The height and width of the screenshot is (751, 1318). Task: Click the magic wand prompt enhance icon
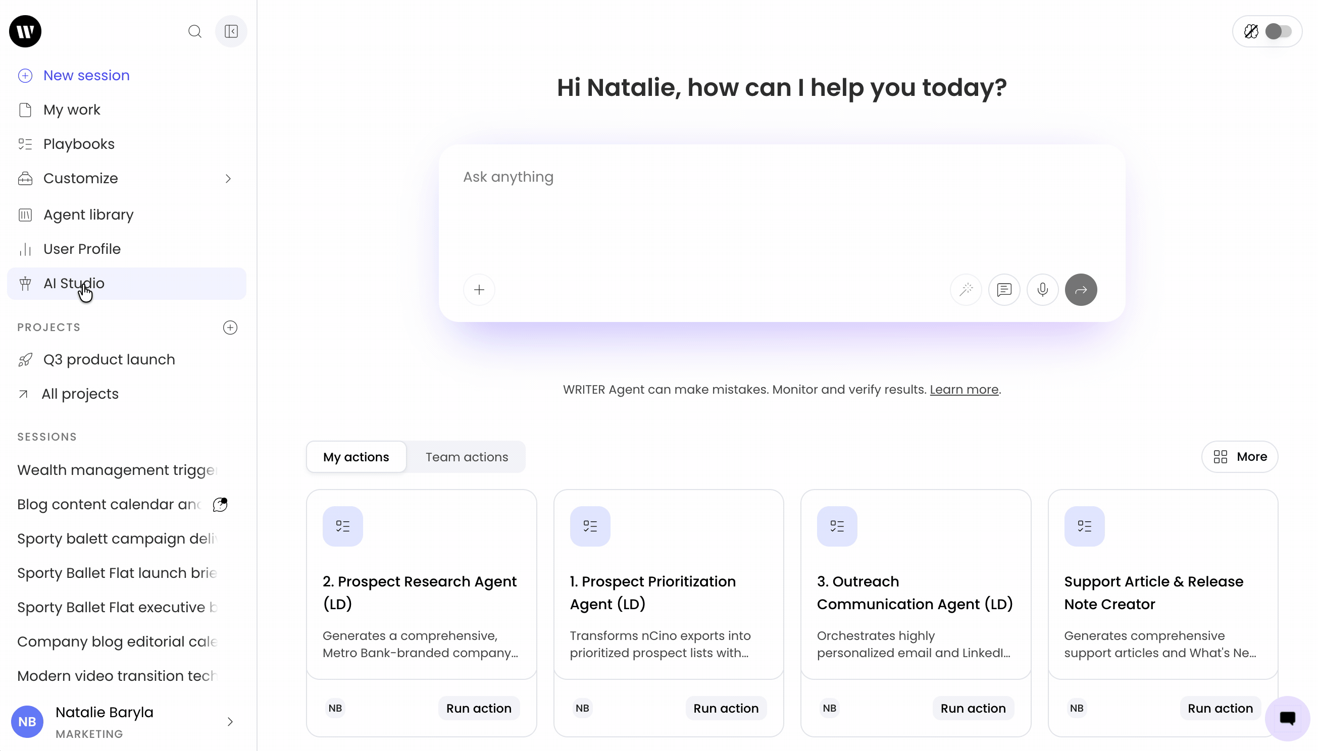click(x=966, y=289)
